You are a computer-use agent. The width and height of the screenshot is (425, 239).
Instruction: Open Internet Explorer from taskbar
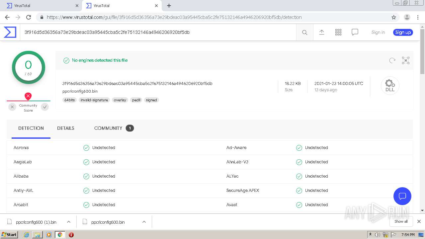pyautogui.click(x=26, y=235)
